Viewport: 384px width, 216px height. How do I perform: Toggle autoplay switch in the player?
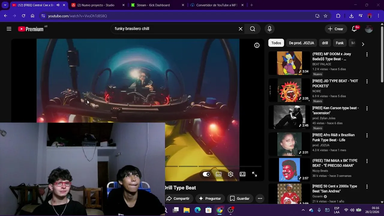tap(206, 174)
